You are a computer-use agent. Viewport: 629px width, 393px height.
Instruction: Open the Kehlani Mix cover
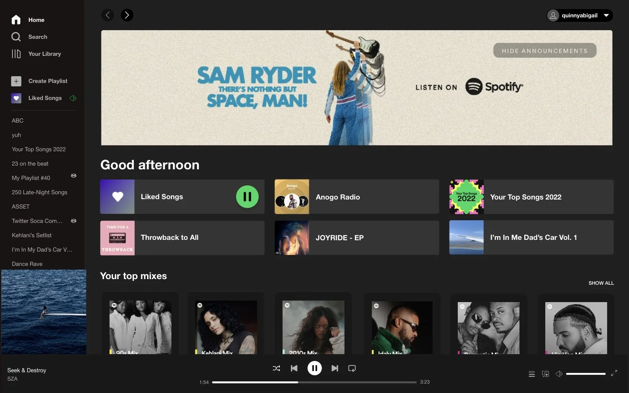point(226,327)
